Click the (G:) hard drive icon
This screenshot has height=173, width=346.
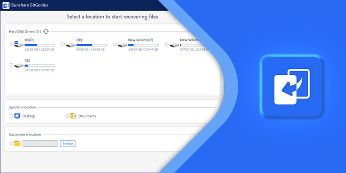pyautogui.click(x=19, y=66)
